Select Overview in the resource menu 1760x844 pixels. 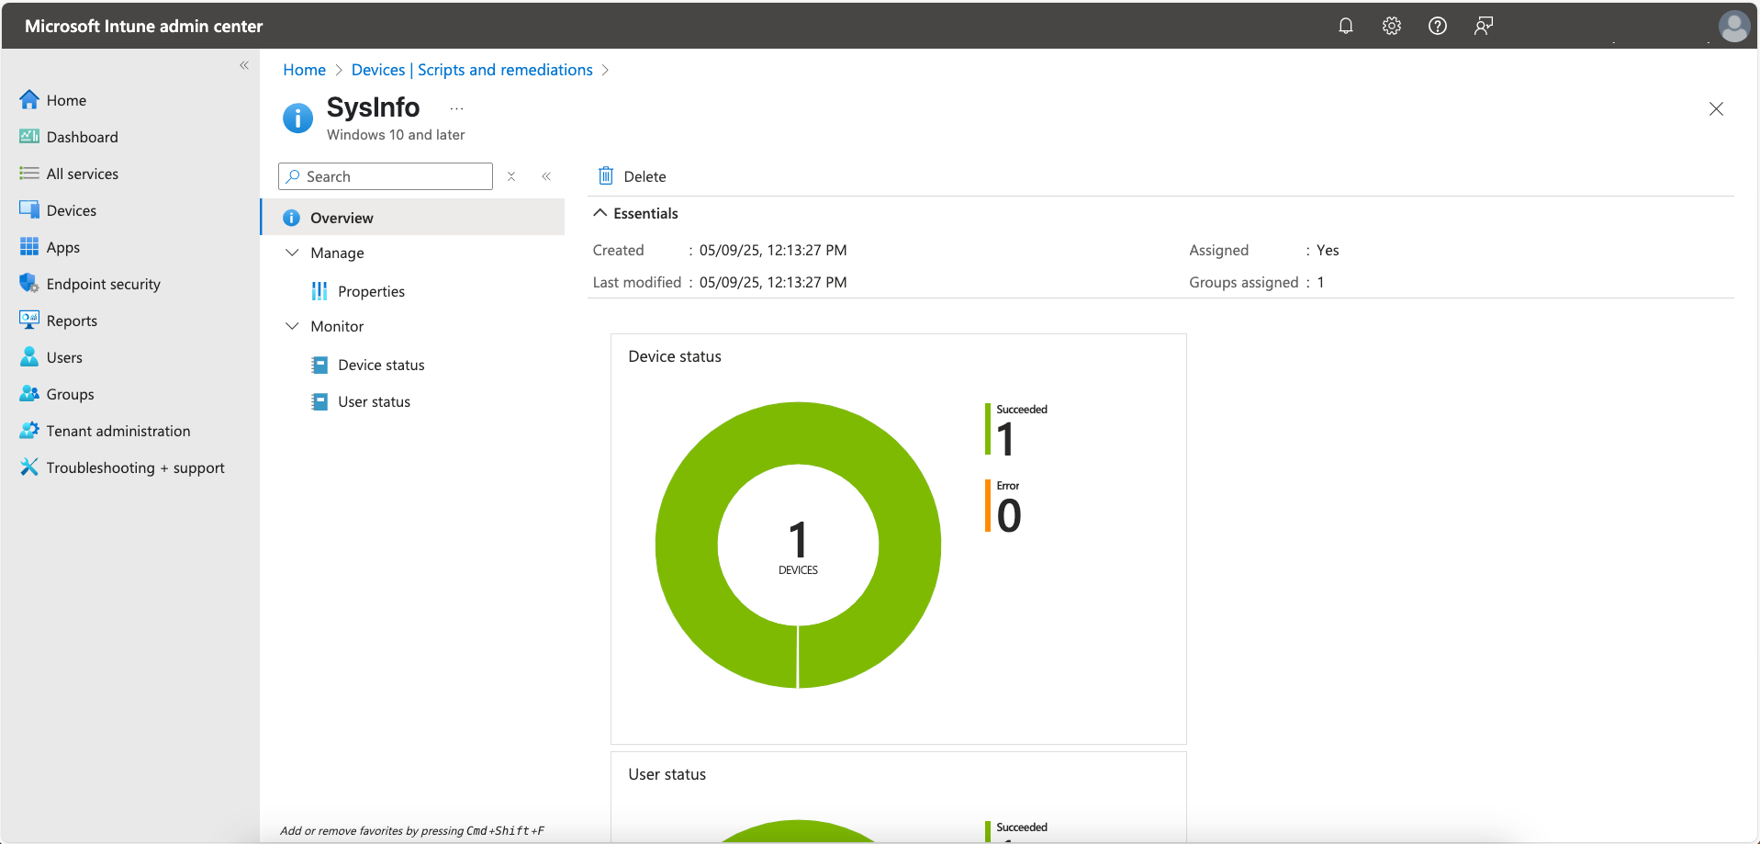[x=413, y=218]
